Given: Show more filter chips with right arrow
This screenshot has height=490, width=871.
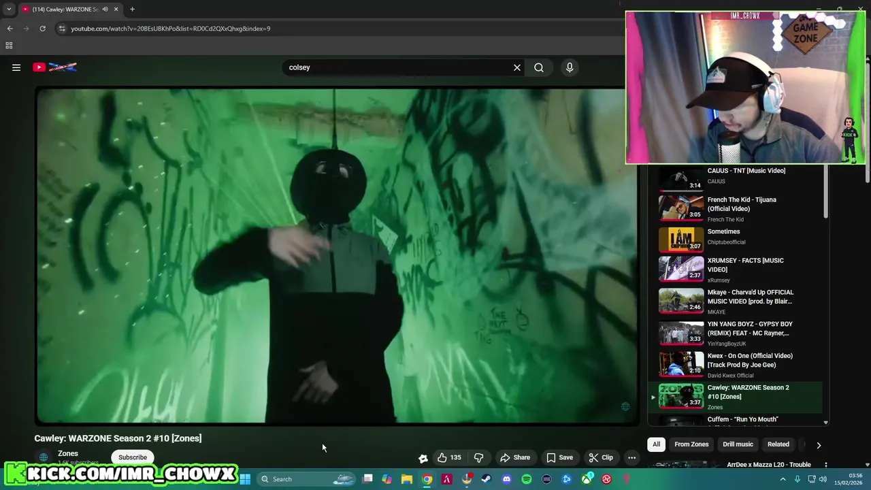Looking at the screenshot, I should [x=819, y=445].
